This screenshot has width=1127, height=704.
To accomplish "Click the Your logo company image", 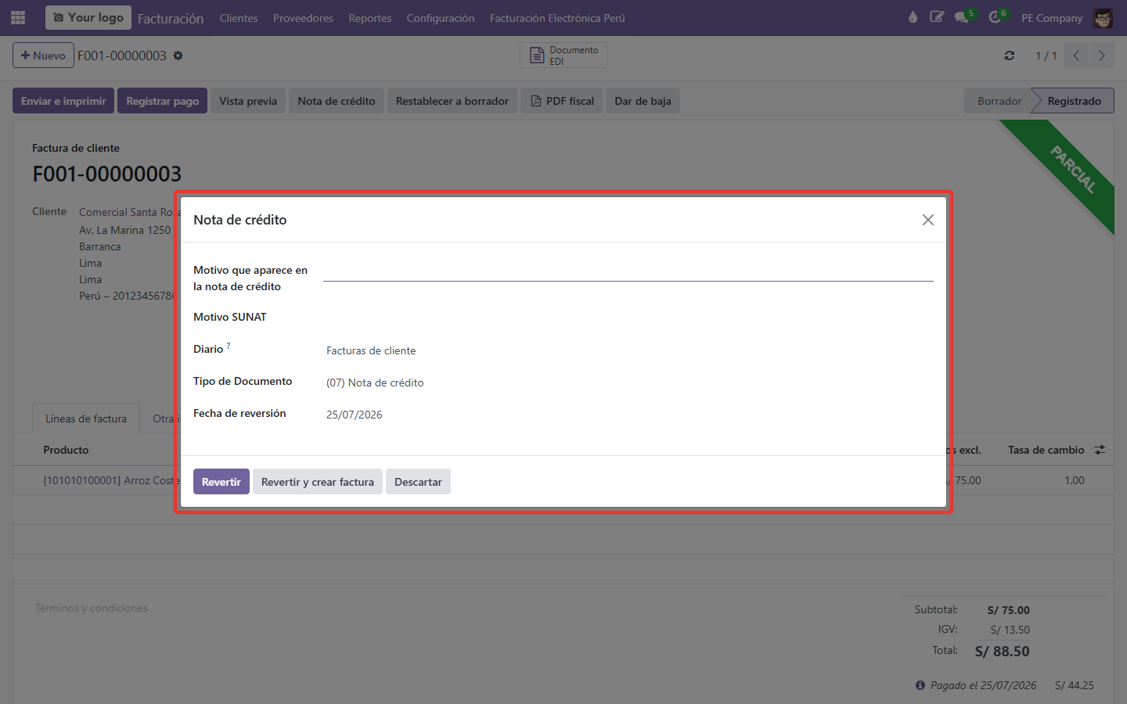I will point(88,17).
